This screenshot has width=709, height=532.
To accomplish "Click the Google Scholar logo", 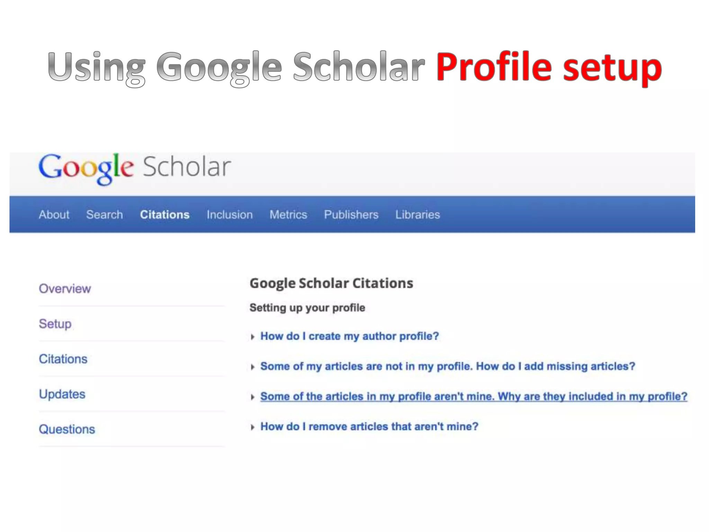I will click(134, 168).
